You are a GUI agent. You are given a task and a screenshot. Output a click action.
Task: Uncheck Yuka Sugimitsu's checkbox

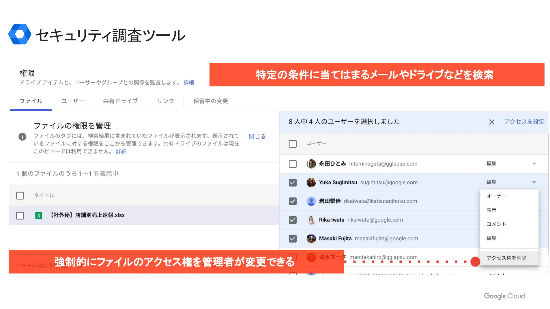(x=292, y=183)
